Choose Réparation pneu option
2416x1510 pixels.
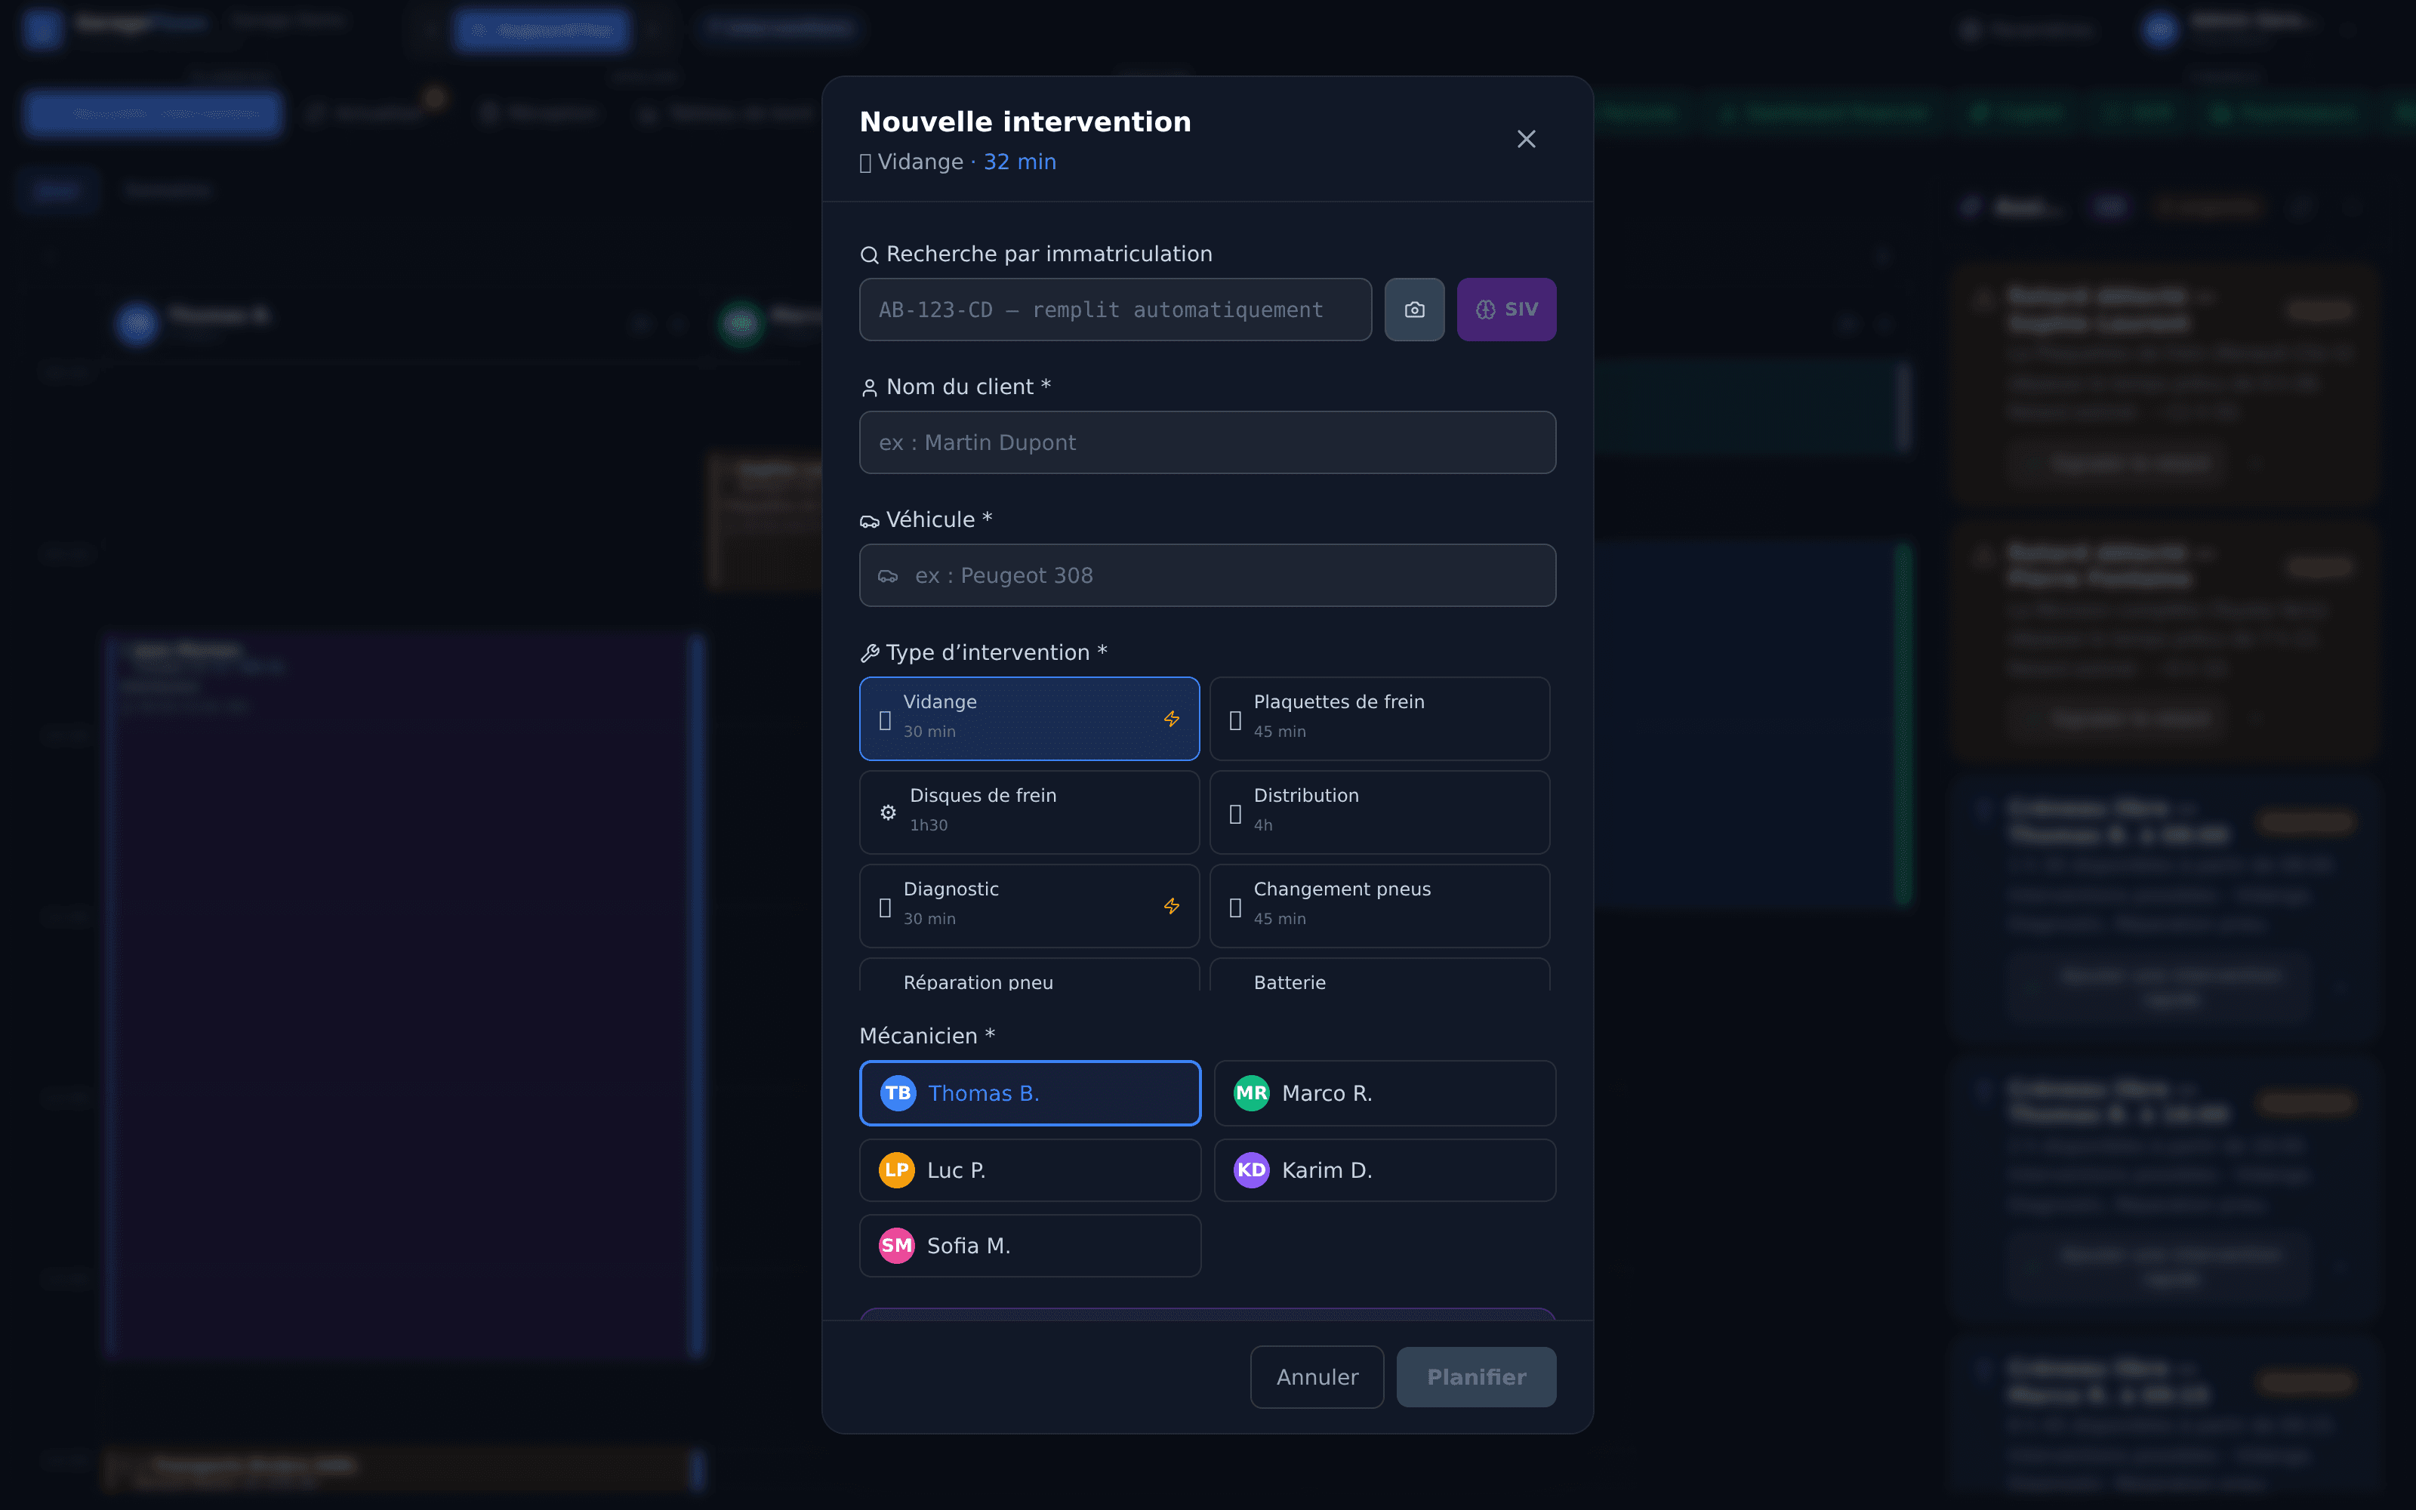pos(1029,975)
